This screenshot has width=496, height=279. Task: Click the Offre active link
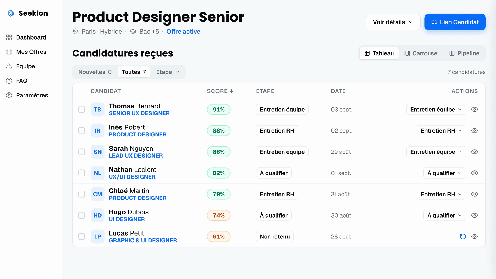click(183, 32)
